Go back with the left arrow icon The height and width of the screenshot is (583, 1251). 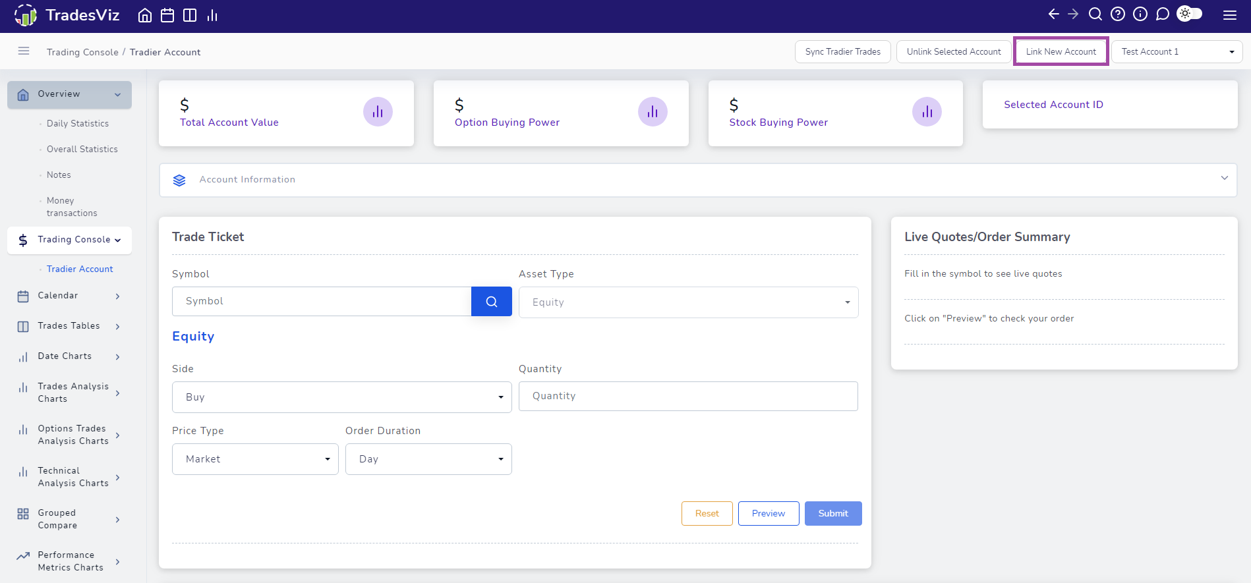pyautogui.click(x=1053, y=14)
